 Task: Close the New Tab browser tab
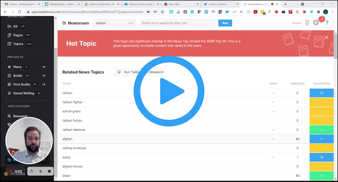click(x=197, y=4)
